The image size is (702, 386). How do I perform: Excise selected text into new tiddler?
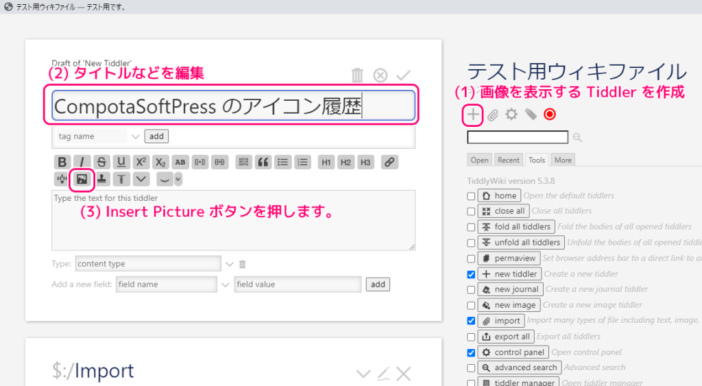(62, 179)
